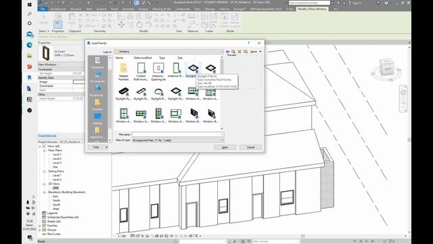Select Documents in places sidebar
Image resolution: width=433 pixels, height=244 pixels.
tap(97, 62)
